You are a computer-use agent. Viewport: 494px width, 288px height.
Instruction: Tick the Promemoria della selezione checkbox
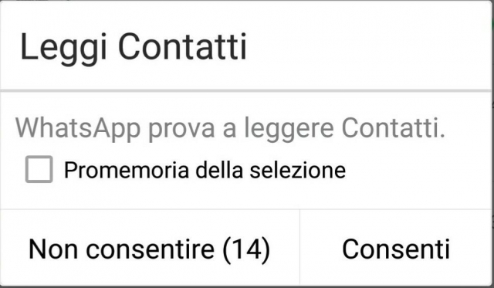click(x=39, y=169)
